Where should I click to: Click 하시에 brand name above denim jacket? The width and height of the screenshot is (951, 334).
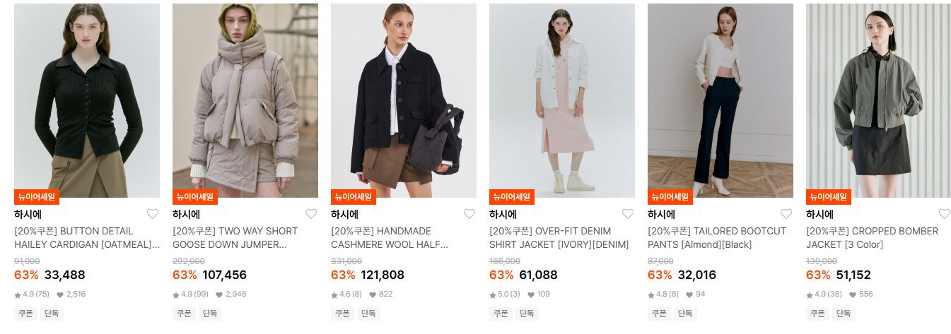pos(503,214)
